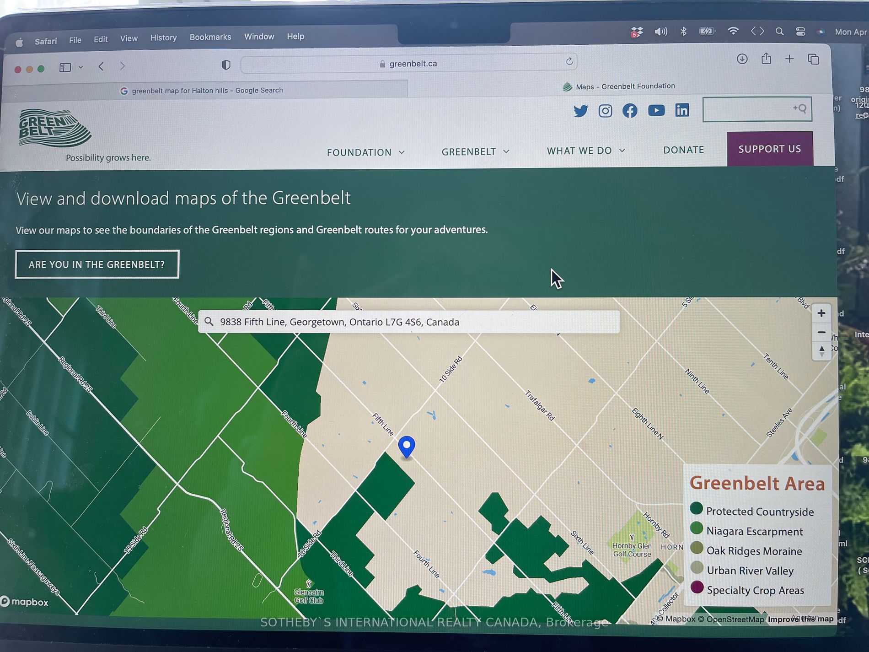Click the Donate link

(683, 150)
